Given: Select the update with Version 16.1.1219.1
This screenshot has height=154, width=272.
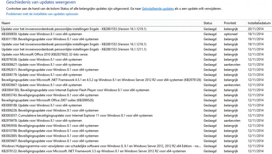Looking at the screenshot, I should [136, 29].
